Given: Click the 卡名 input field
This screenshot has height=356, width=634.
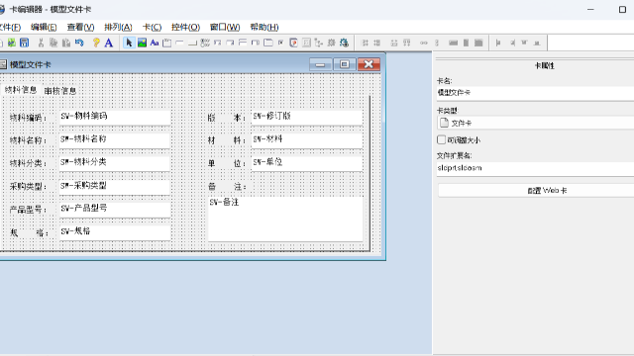Looking at the screenshot, I should (x=535, y=93).
